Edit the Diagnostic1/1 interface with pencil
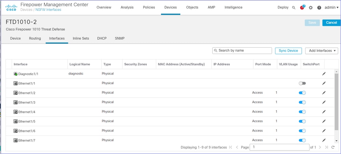341x154 pixels. click(324, 74)
